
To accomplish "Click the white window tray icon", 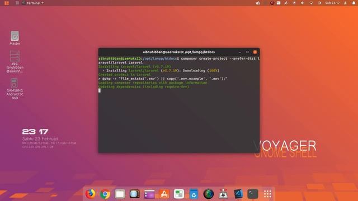I will tap(279, 3).
